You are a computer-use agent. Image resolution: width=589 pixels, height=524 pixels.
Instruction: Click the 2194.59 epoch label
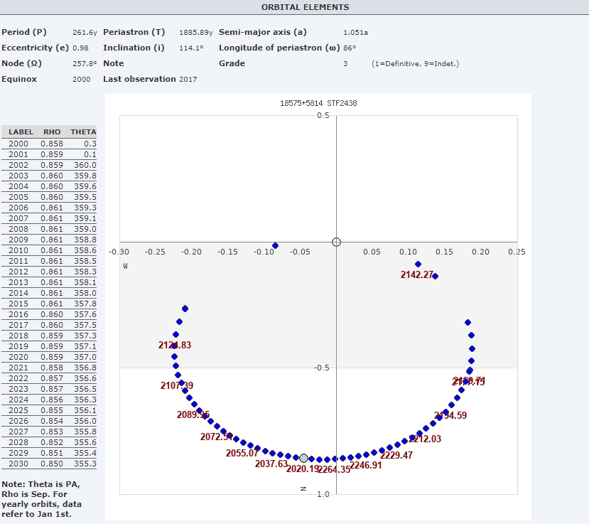pos(450,415)
